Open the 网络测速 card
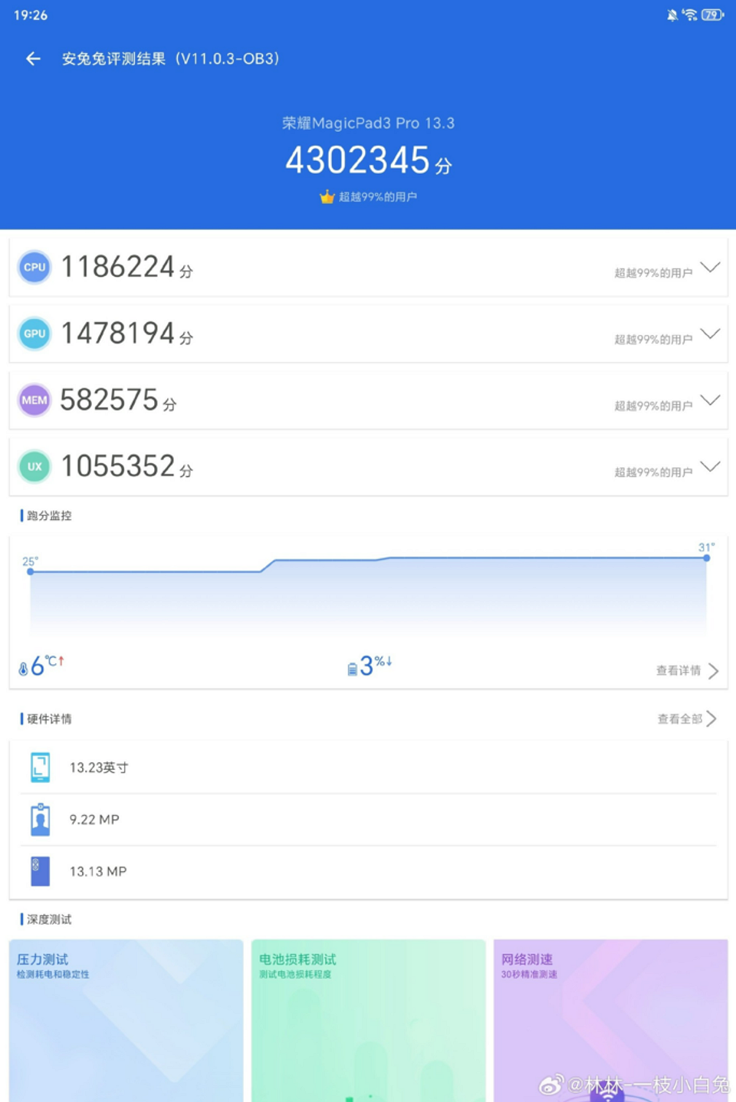 (610, 1020)
